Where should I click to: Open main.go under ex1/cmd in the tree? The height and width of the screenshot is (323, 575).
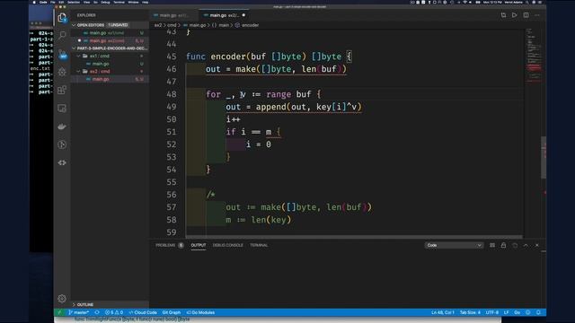[110, 64]
